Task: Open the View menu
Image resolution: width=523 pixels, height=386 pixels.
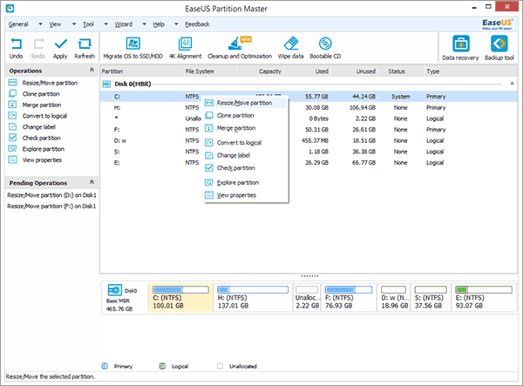Action: point(56,24)
